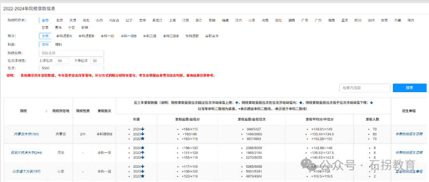
Task: Click down arrow beside 2023 for 山东理工大学
Action: click(x=143, y=172)
